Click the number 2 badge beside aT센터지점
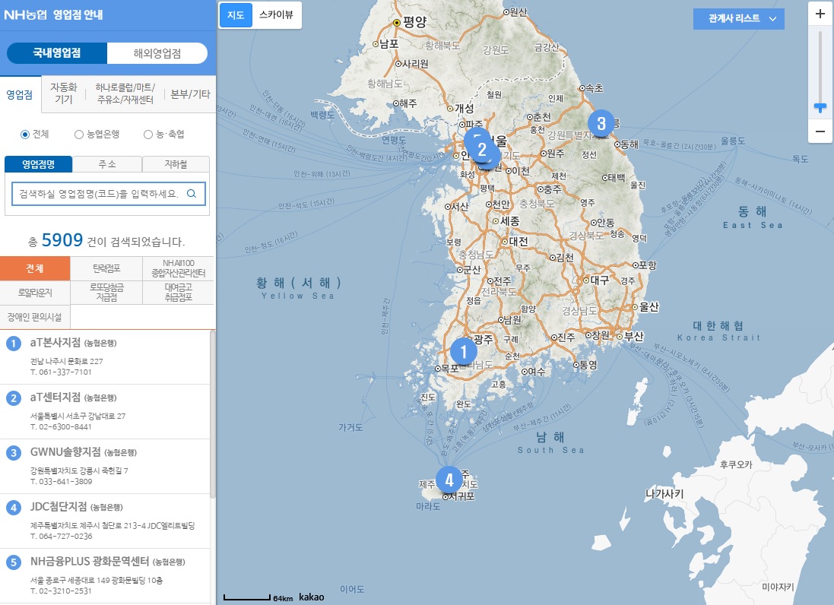 tap(13, 398)
